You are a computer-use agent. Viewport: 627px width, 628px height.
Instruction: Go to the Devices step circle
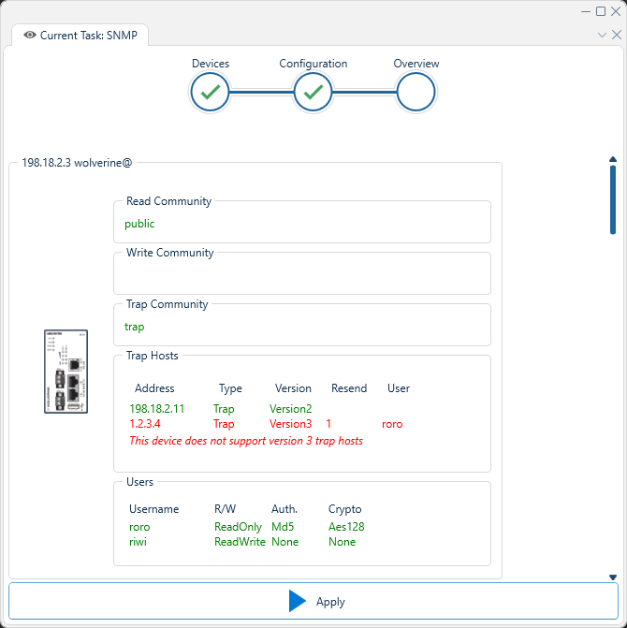(211, 92)
